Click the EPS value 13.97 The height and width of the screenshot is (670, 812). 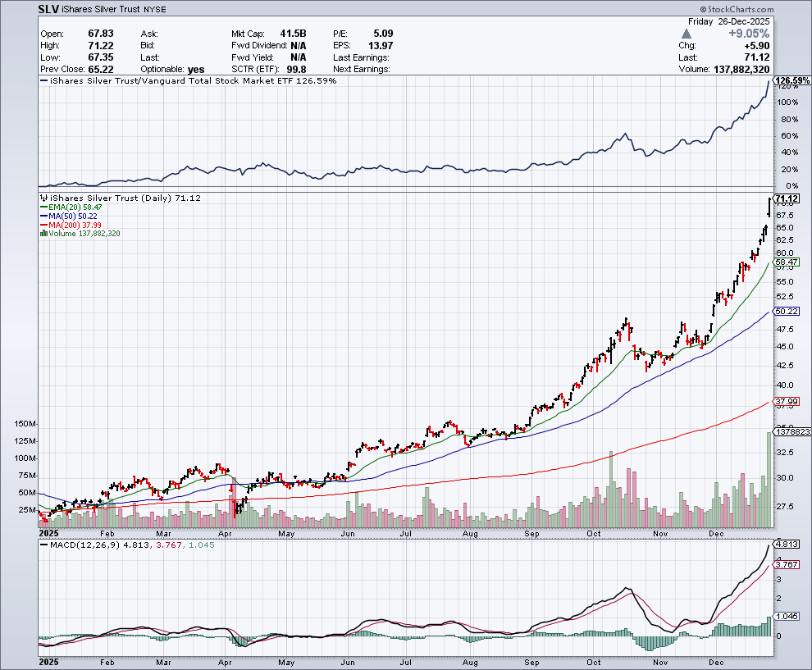[381, 46]
